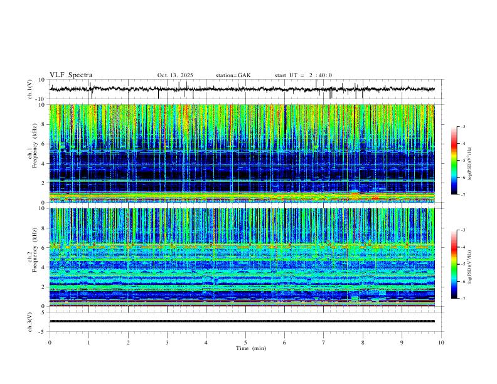497x384 pixels.
Task: Click the ch.3 voltage trace band
Action: 242,321
